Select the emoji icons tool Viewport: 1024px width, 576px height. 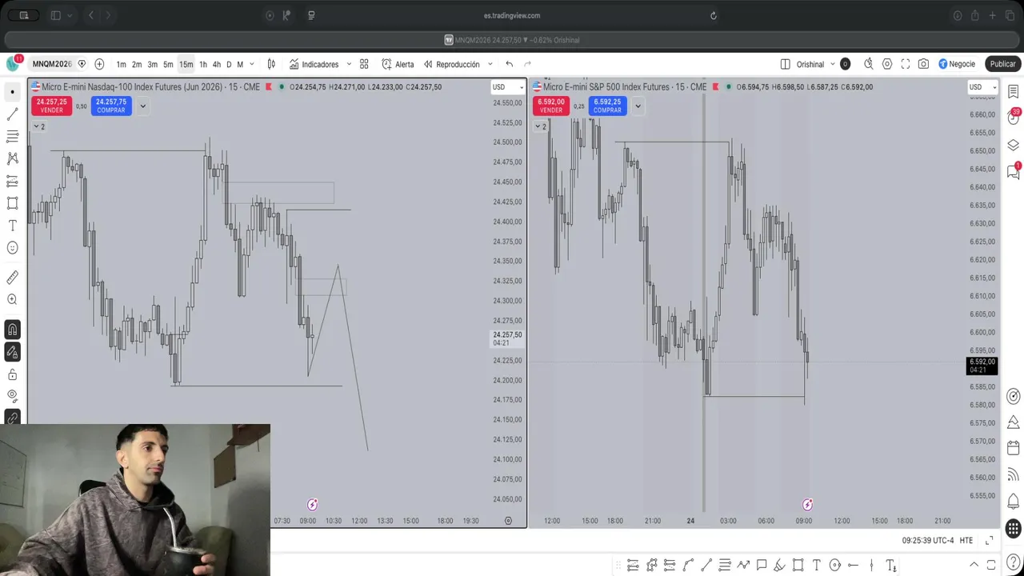[12, 248]
